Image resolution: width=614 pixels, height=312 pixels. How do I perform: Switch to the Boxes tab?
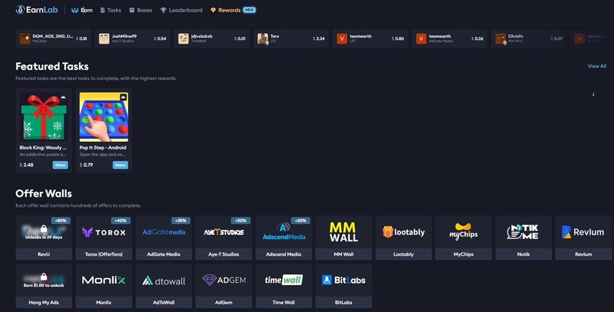(x=141, y=10)
